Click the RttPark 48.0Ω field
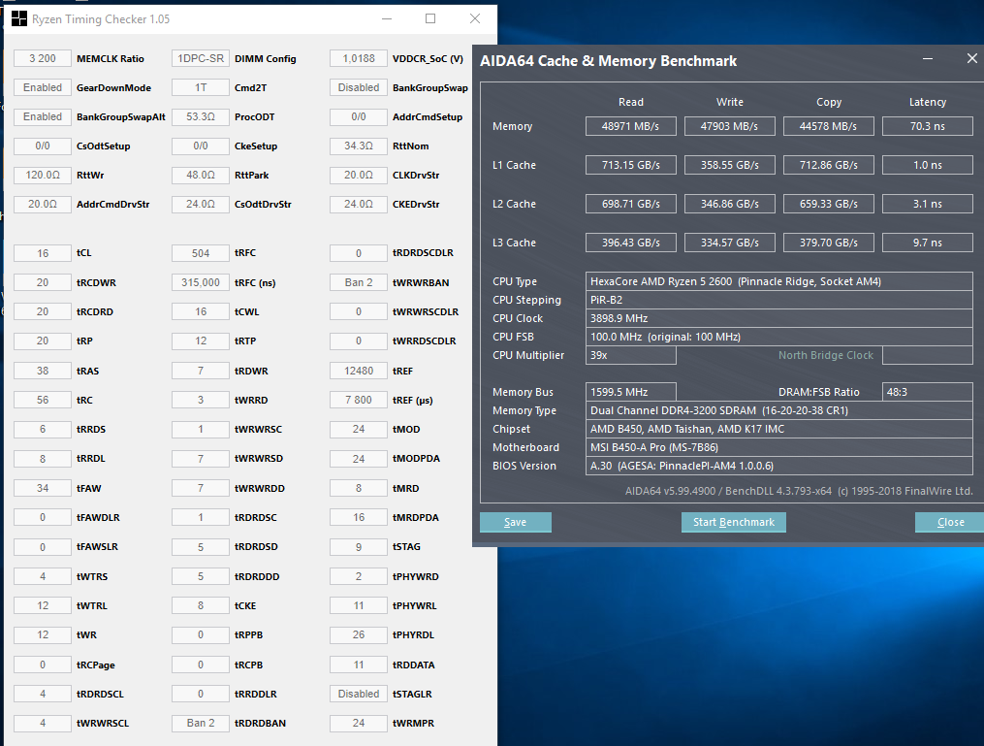The height and width of the screenshot is (746, 984). pos(201,176)
